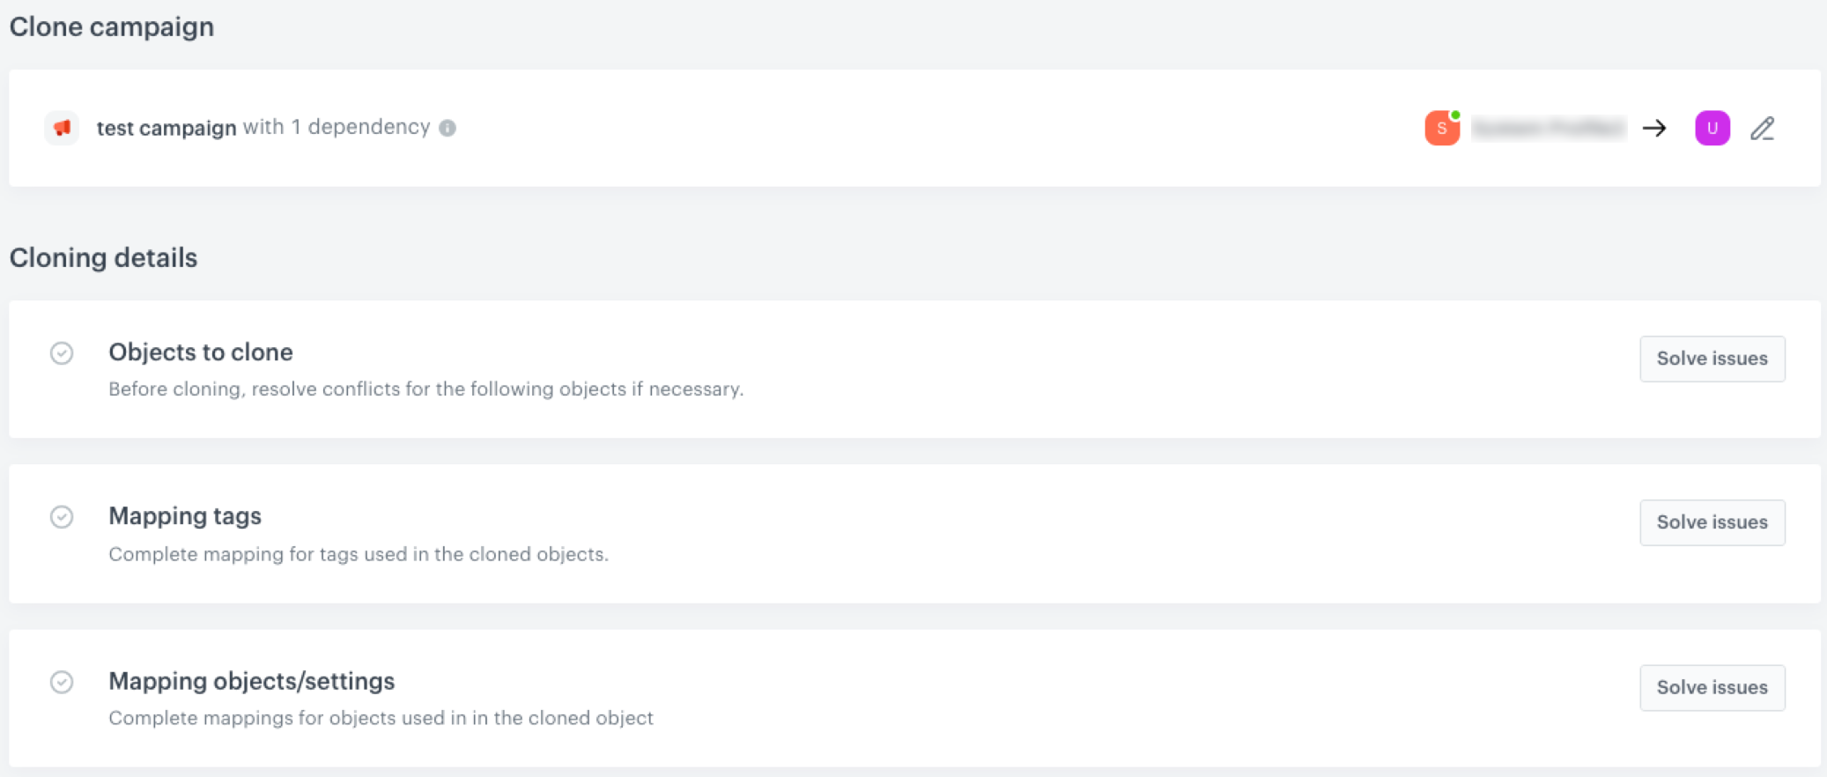Select the Mapping objects/settings heading

tap(251, 681)
